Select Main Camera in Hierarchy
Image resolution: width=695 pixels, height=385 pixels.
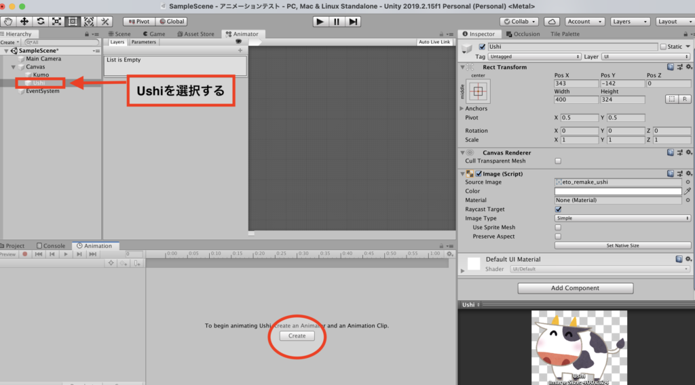pyautogui.click(x=43, y=59)
